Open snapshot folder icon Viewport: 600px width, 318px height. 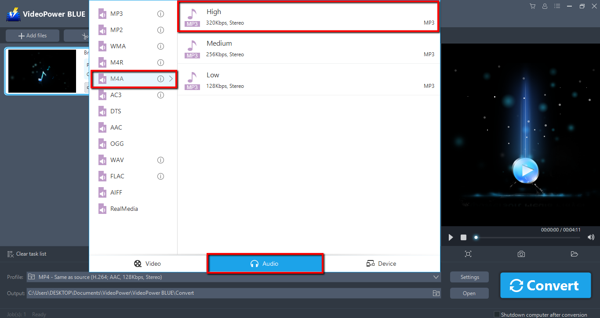click(x=574, y=254)
